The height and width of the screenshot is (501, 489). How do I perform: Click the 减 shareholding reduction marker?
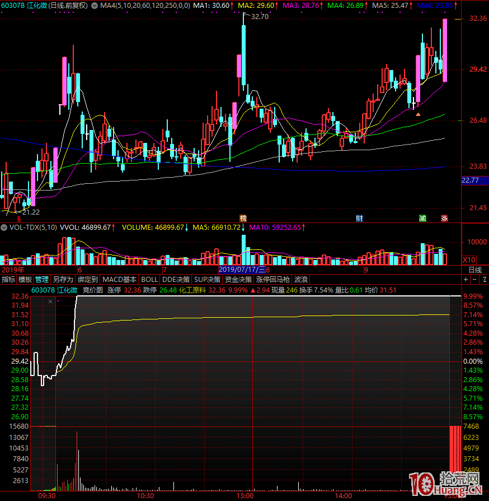422,218
